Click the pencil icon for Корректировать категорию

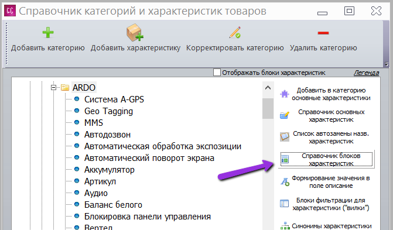(235, 32)
